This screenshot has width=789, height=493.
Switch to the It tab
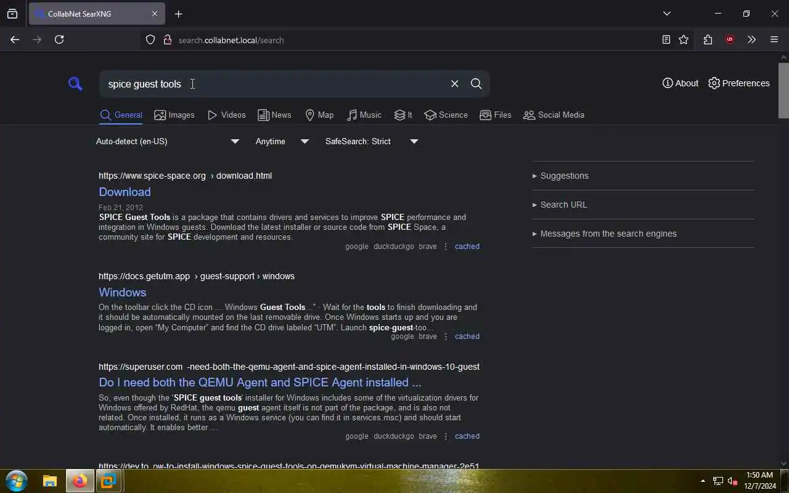[x=403, y=115]
